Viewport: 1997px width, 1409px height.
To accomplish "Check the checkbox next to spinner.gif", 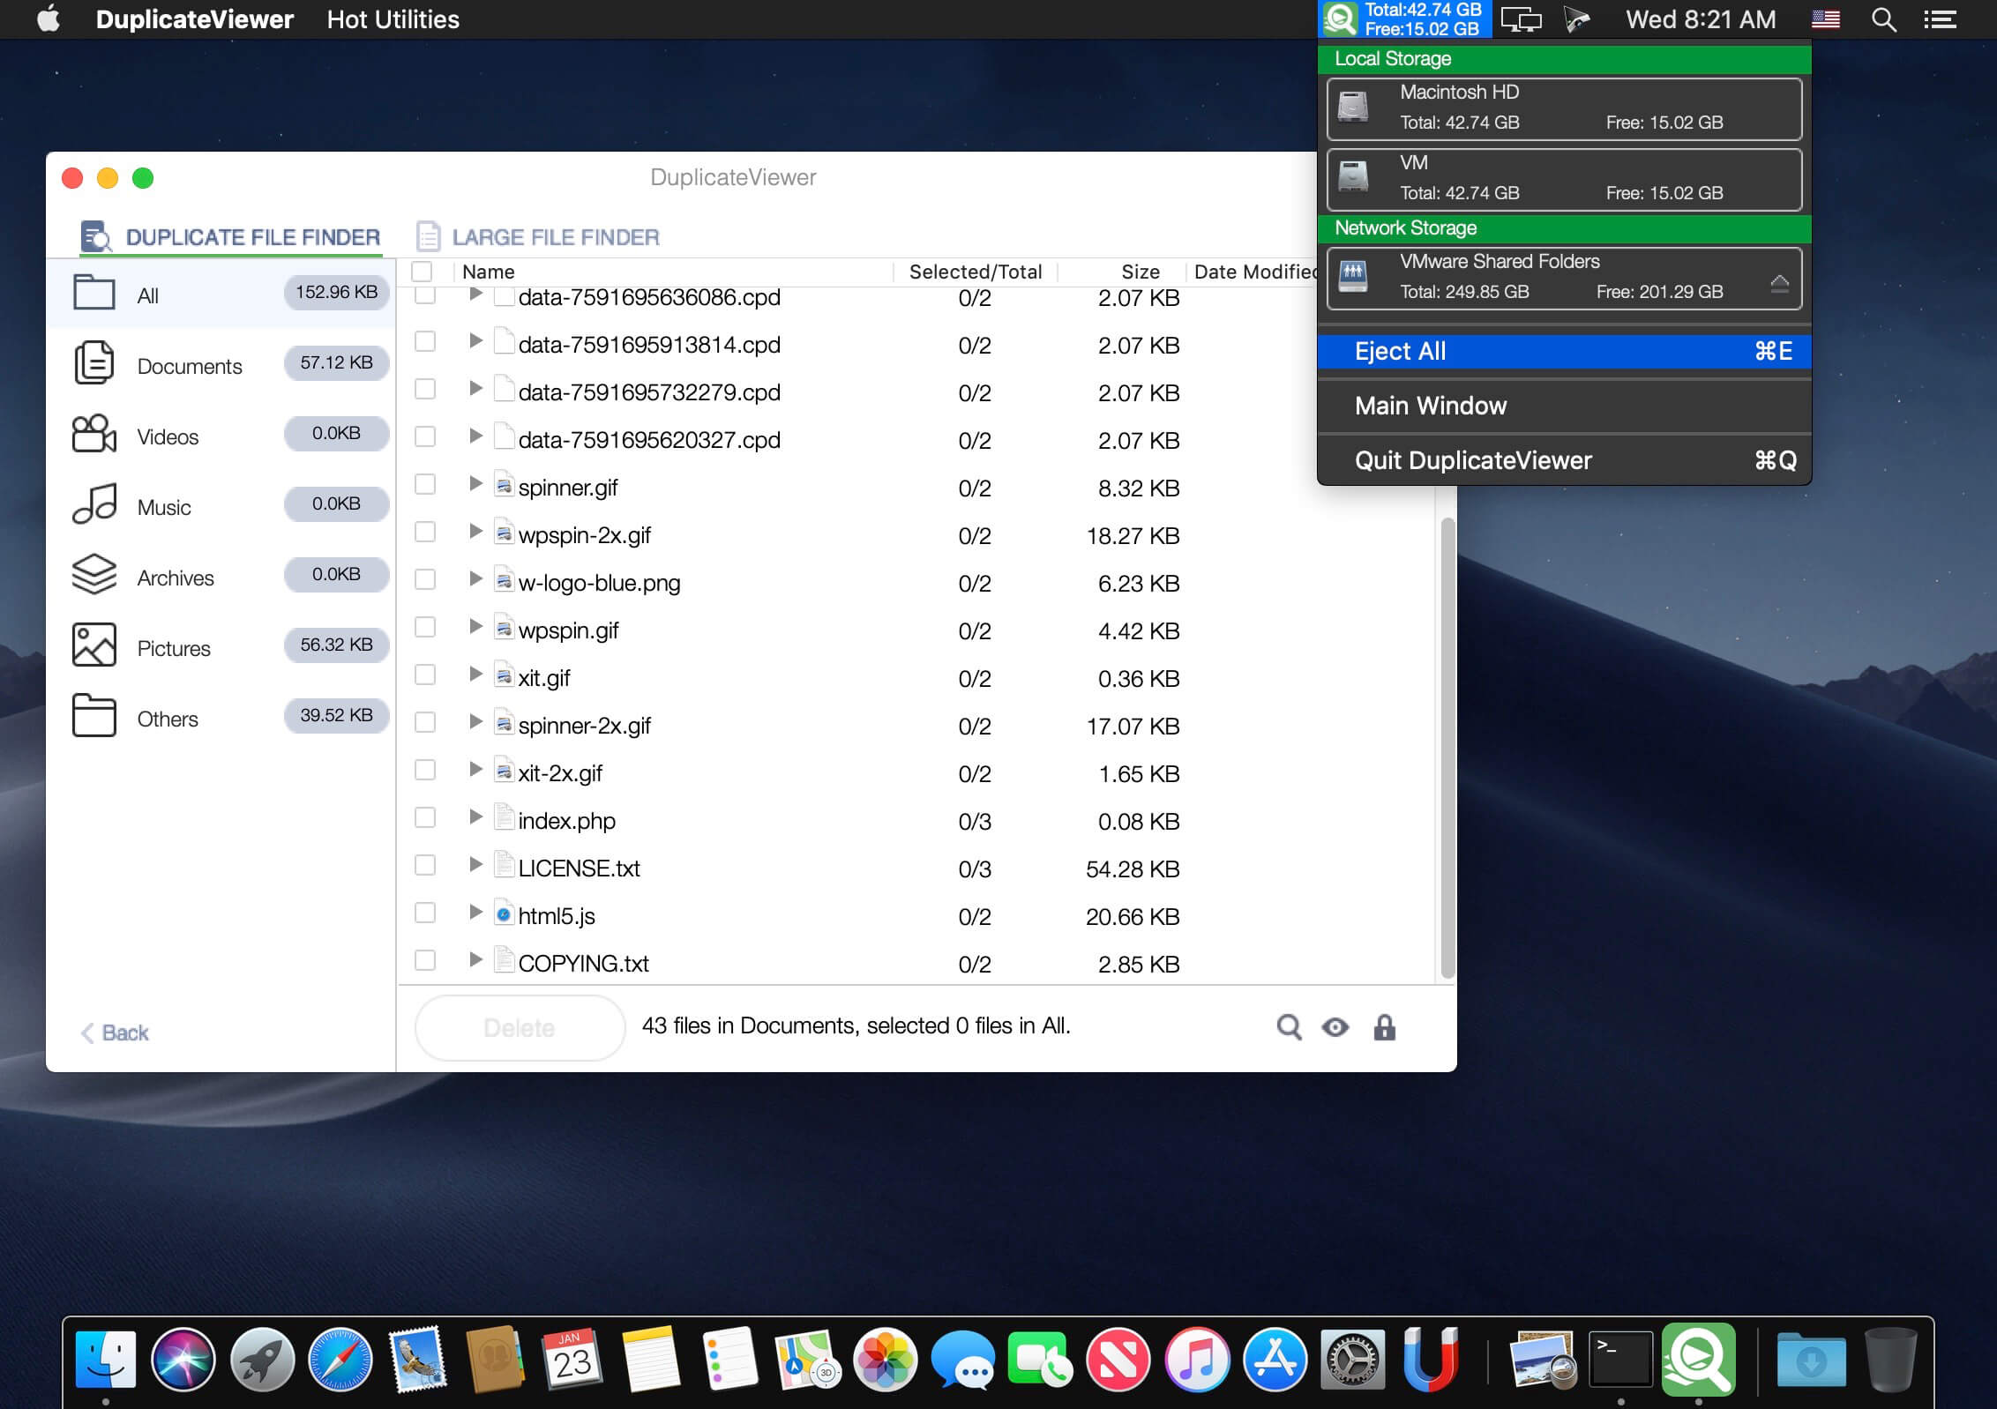I will [x=424, y=484].
